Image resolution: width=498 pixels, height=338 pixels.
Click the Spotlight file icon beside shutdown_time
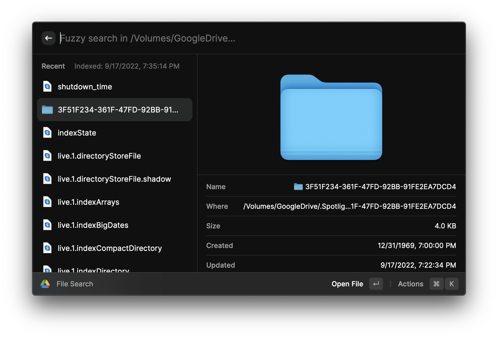tap(47, 87)
